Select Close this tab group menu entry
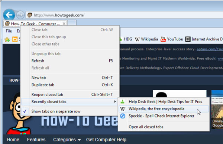This screenshot has width=223, height=144. click(70, 37)
